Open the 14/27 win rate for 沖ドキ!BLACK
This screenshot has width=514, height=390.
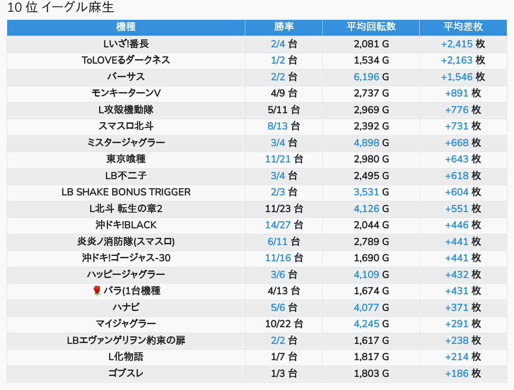click(284, 225)
